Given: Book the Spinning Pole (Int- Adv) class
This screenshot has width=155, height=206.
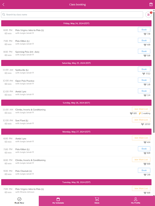Looking at the screenshot, I should pyautogui.click(x=144, y=51).
